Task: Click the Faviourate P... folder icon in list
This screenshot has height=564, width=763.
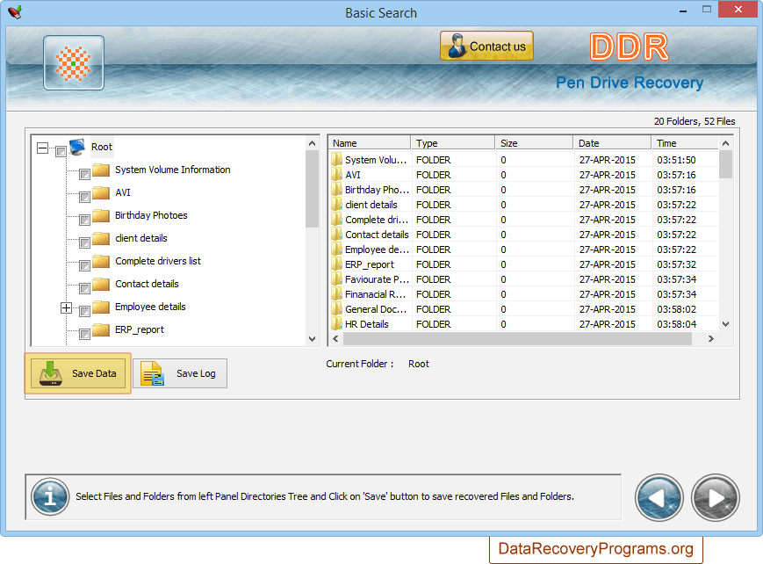Action: tap(337, 279)
